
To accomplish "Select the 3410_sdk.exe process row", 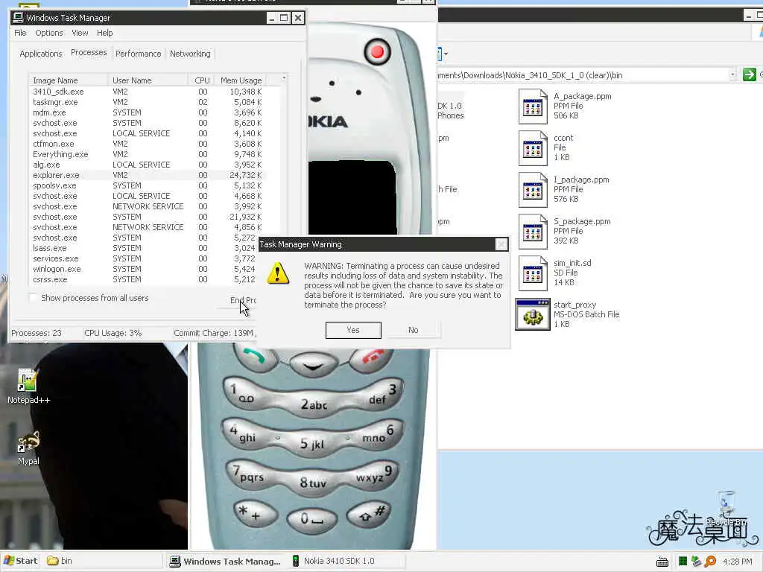I will tap(148, 92).
